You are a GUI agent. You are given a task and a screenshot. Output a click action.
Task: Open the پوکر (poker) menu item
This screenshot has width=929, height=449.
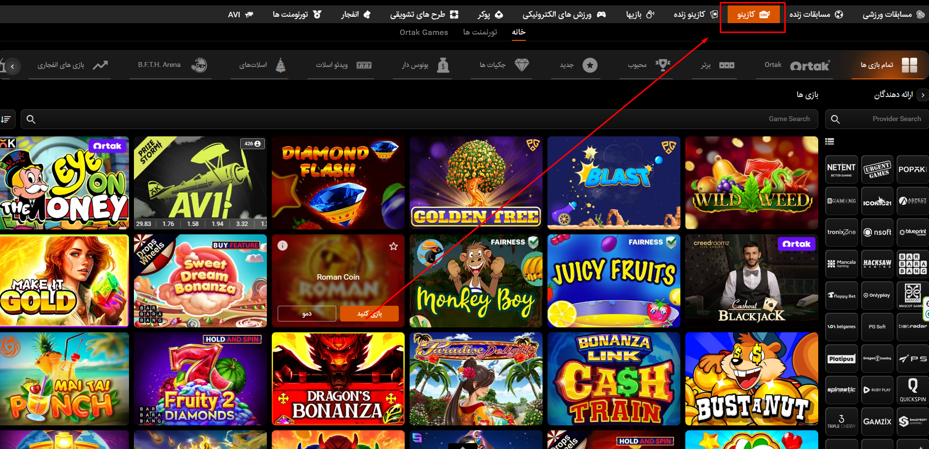[x=490, y=14]
